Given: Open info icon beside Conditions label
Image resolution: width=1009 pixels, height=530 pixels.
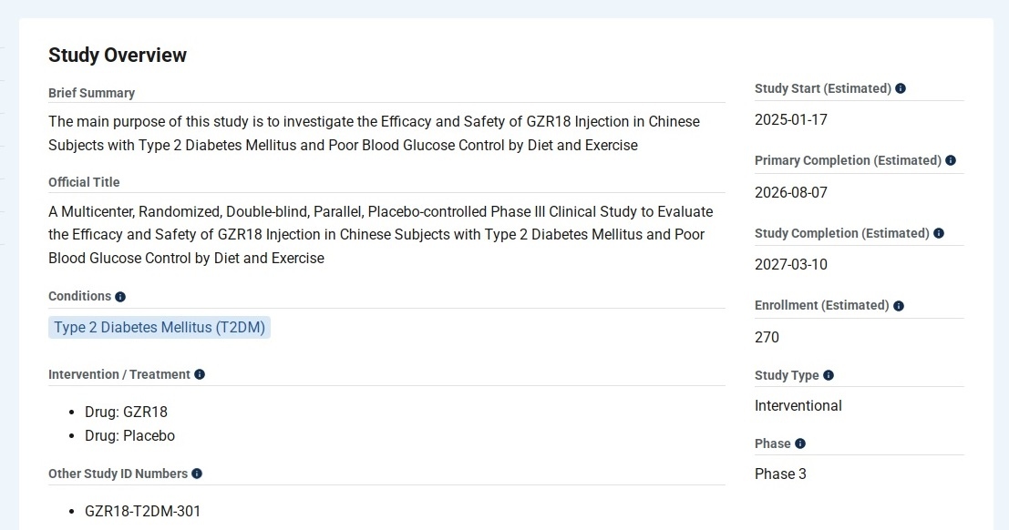Looking at the screenshot, I should click(x=120, y=297).
